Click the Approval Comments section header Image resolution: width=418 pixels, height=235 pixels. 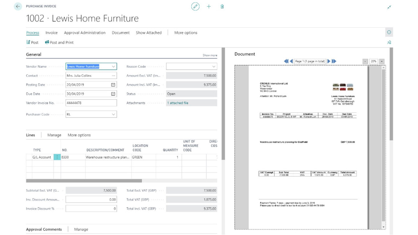(44, 229)
